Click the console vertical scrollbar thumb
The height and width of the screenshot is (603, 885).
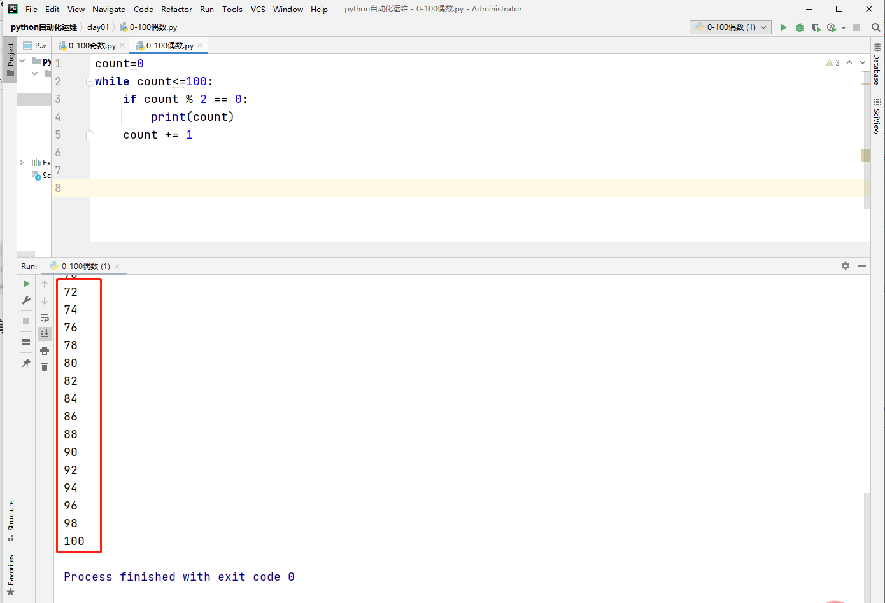point(867,547)
